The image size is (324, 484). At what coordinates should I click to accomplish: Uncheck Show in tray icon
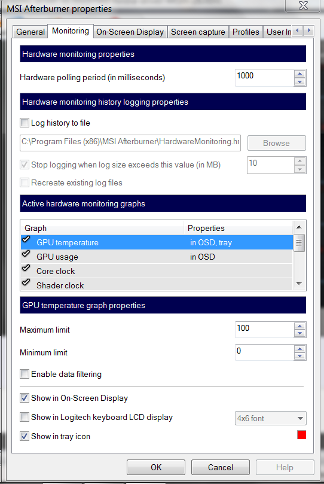click(25, 436)
